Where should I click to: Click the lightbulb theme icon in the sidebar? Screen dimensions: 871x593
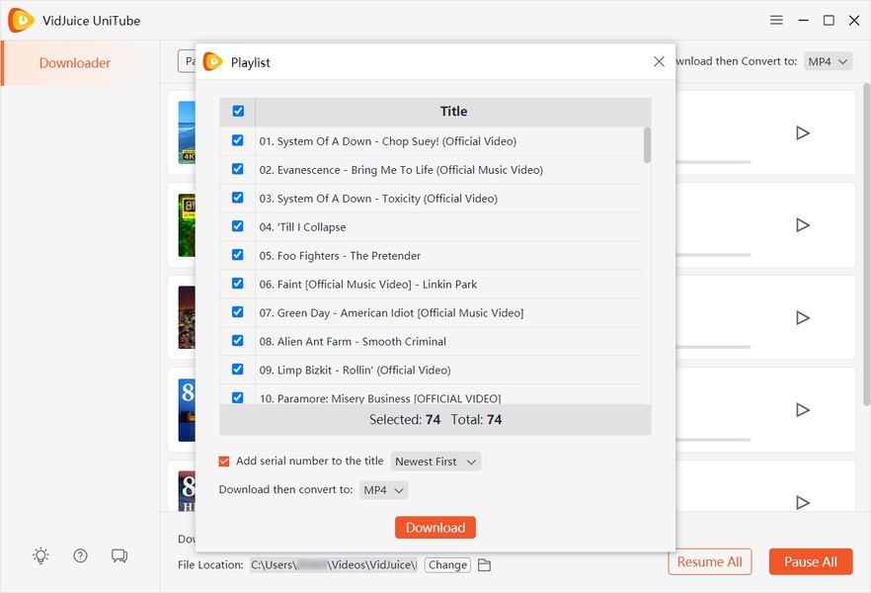coord(40,556)
